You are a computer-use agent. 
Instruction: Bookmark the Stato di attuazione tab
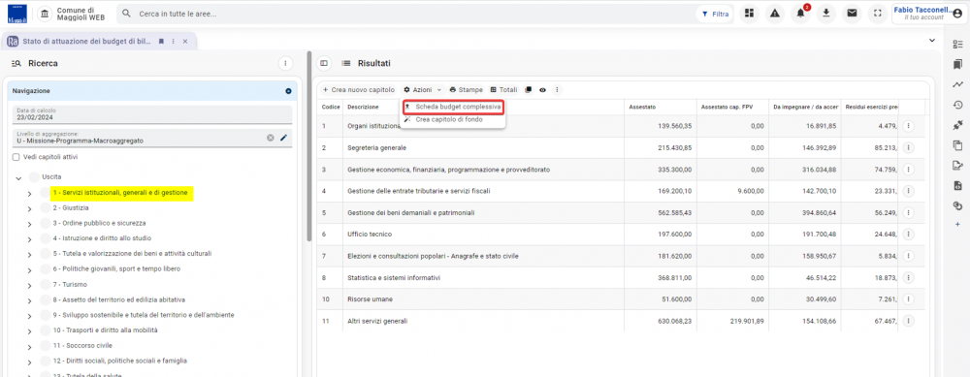coord(161,42)
